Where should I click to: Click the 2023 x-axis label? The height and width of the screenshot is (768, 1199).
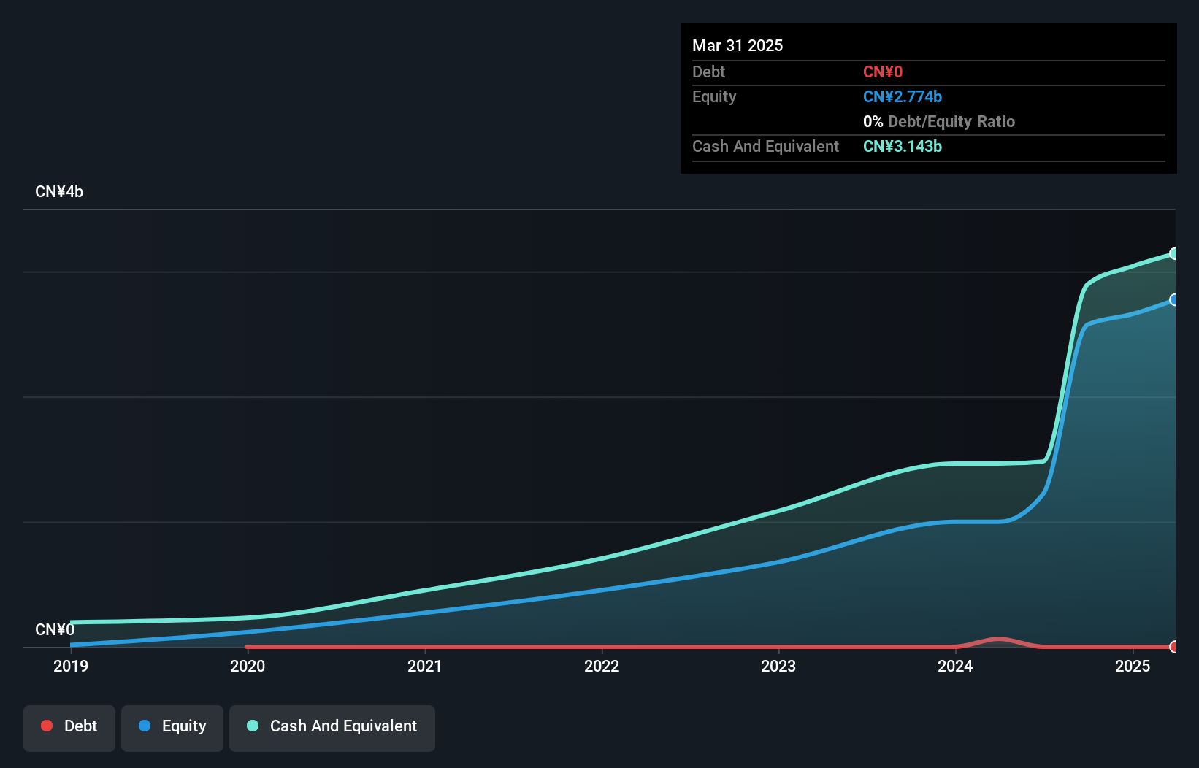[778, 666]
